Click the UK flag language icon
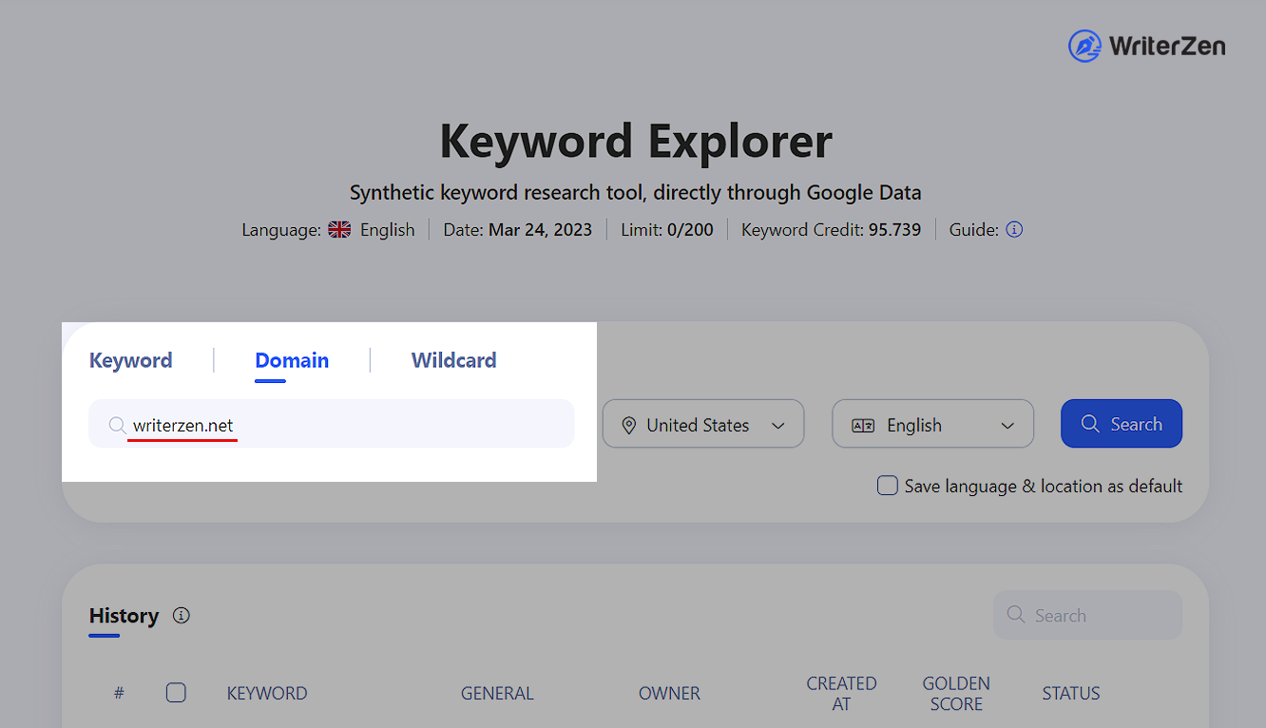1266x728 pixels. (339, 230)
